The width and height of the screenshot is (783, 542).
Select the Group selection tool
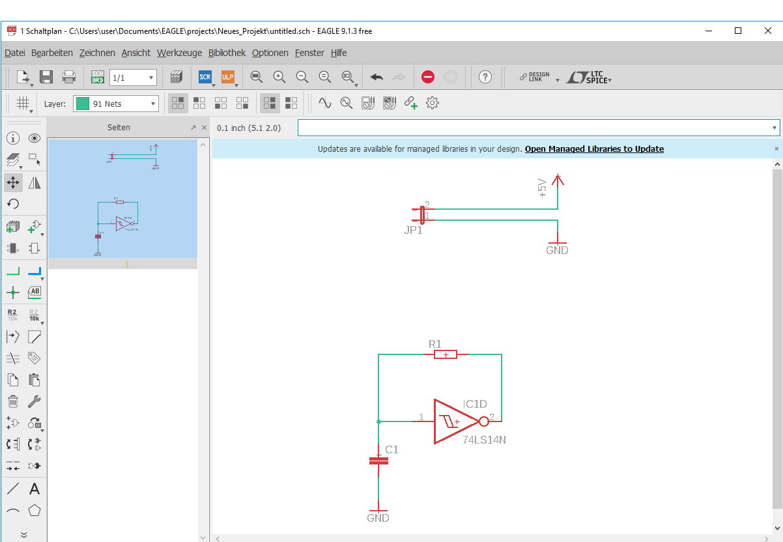point(35,160)
